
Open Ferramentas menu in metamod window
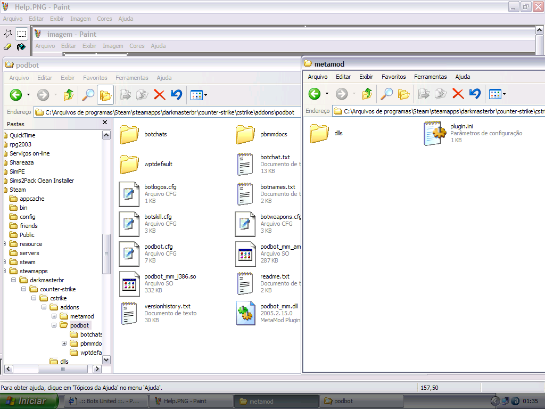tap(430, 77)
